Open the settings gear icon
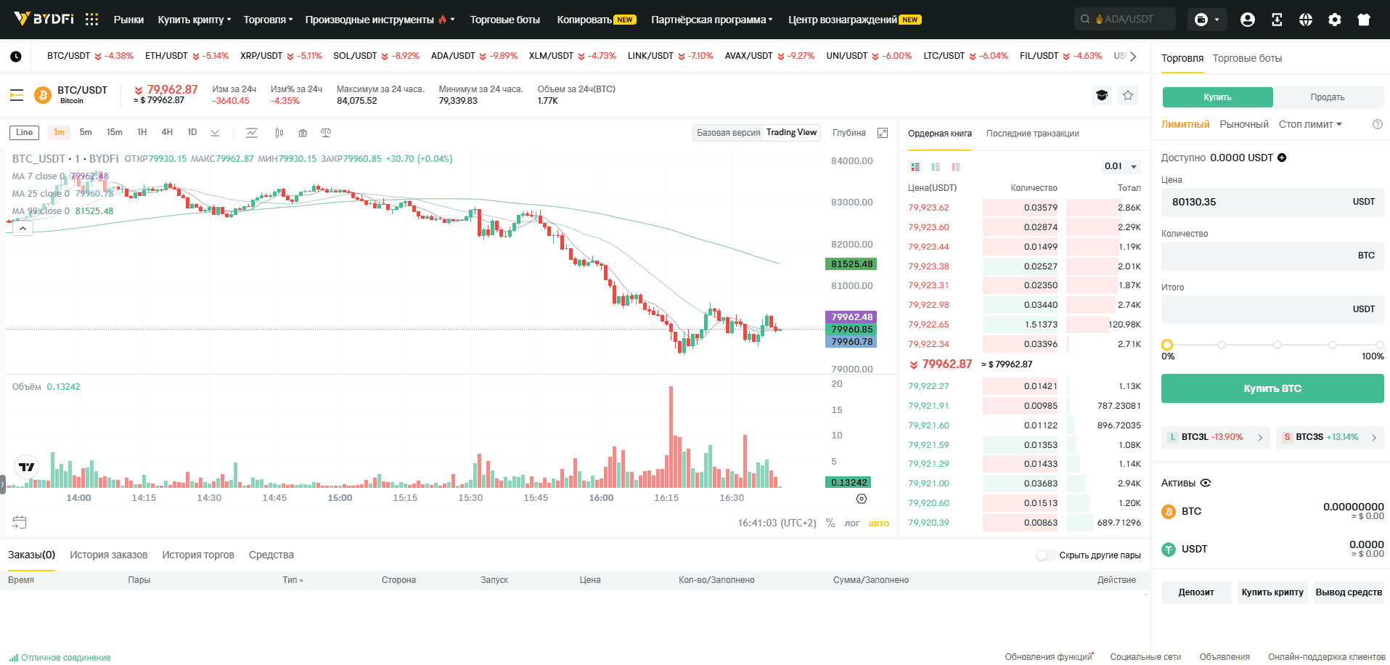Viewport: 1390px width, 665px height. tap(1335, 20)
